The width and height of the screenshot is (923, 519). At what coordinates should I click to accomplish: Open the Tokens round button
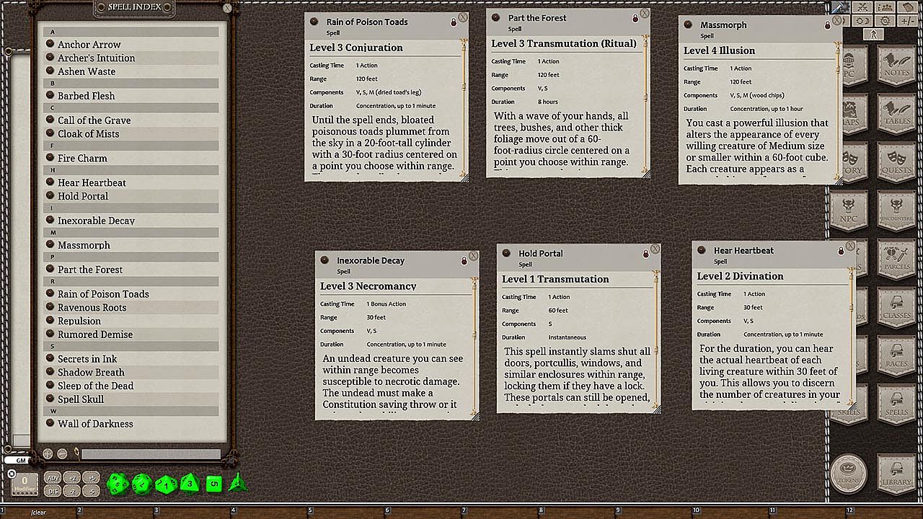(848, 473)
